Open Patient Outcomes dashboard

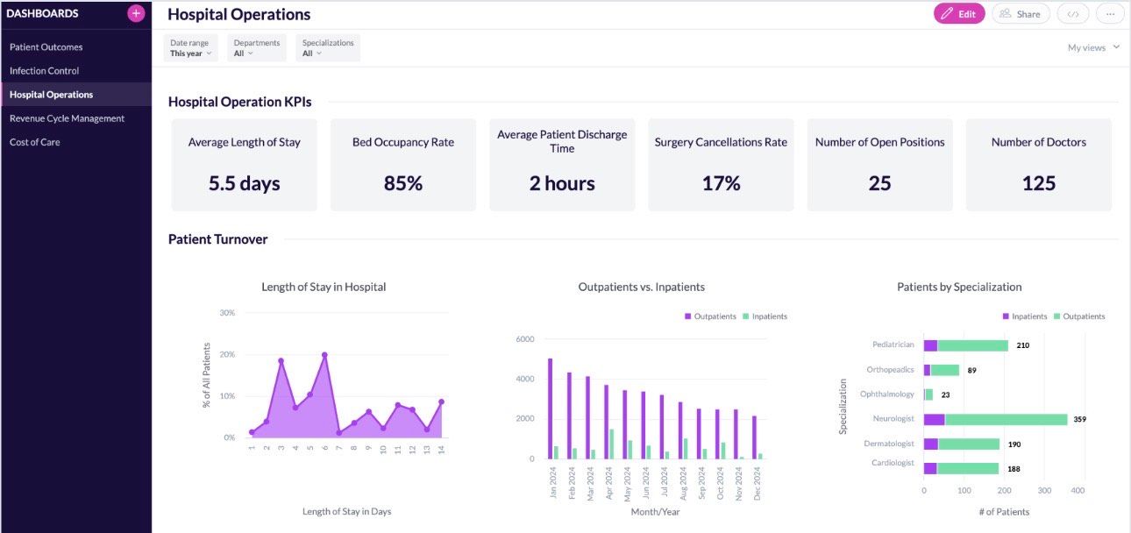click(46, 46)
